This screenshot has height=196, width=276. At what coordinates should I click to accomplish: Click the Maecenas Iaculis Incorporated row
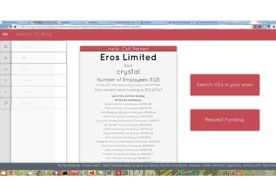[x=128, y=142]
